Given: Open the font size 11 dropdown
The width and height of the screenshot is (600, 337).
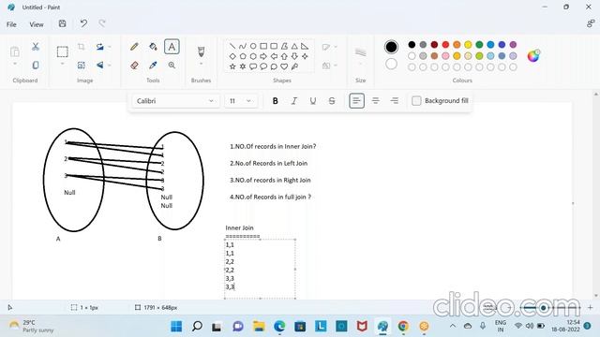Looking at the screenshot, I should (x=241, y=101).
